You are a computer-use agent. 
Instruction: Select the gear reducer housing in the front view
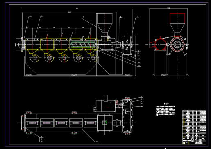[x=127, y=45]
